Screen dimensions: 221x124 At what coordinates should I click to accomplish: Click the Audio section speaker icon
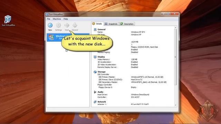pos(95,92)
